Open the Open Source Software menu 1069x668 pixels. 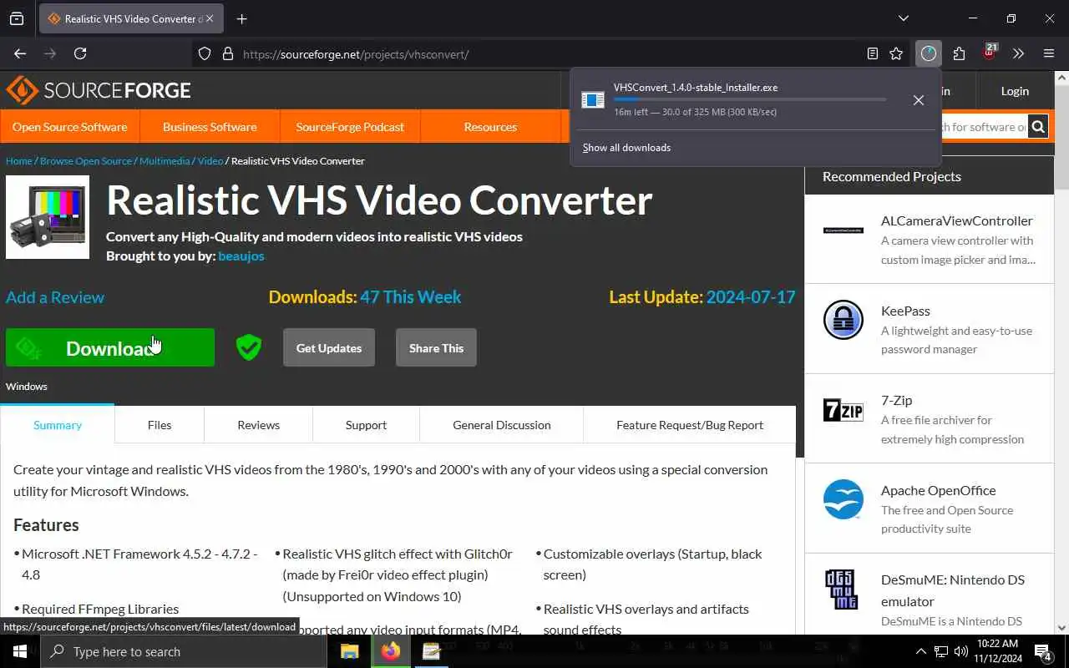(x=70, y=127)
